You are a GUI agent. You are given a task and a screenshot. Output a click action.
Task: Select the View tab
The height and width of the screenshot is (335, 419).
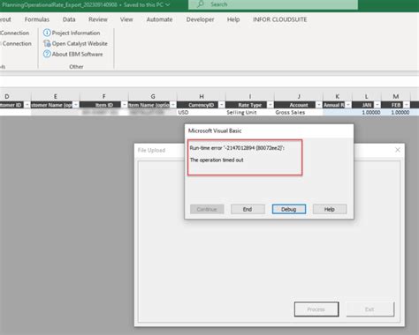point(126,19)
